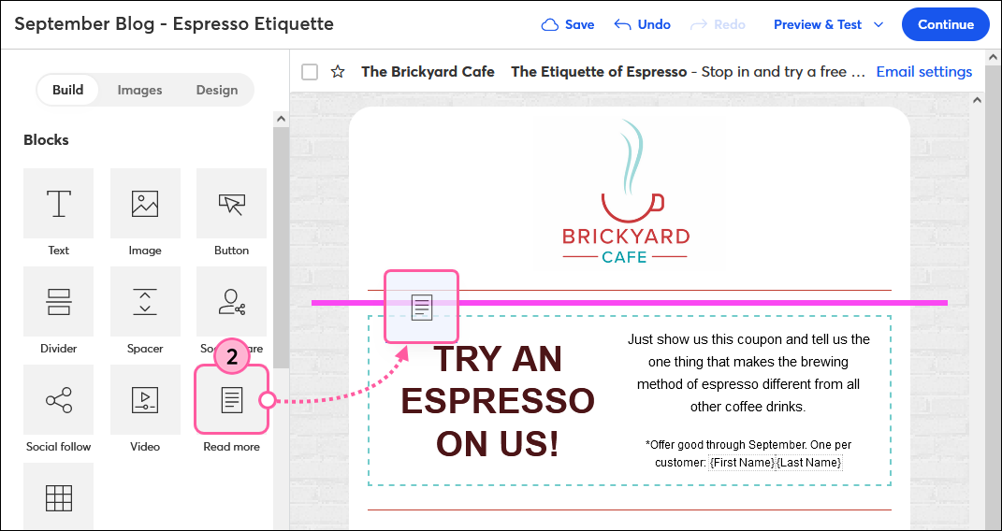Image resolution: width=1002 pixels, height=531 pixels.
Task: Click the campaign title September Blog - Espresso Etiquette
Action: 174,24
